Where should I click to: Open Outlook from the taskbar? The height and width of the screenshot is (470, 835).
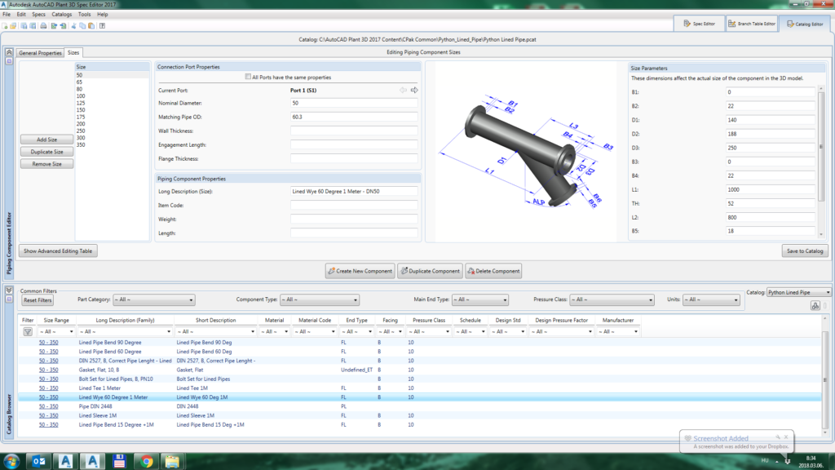(x=39, y=462)
